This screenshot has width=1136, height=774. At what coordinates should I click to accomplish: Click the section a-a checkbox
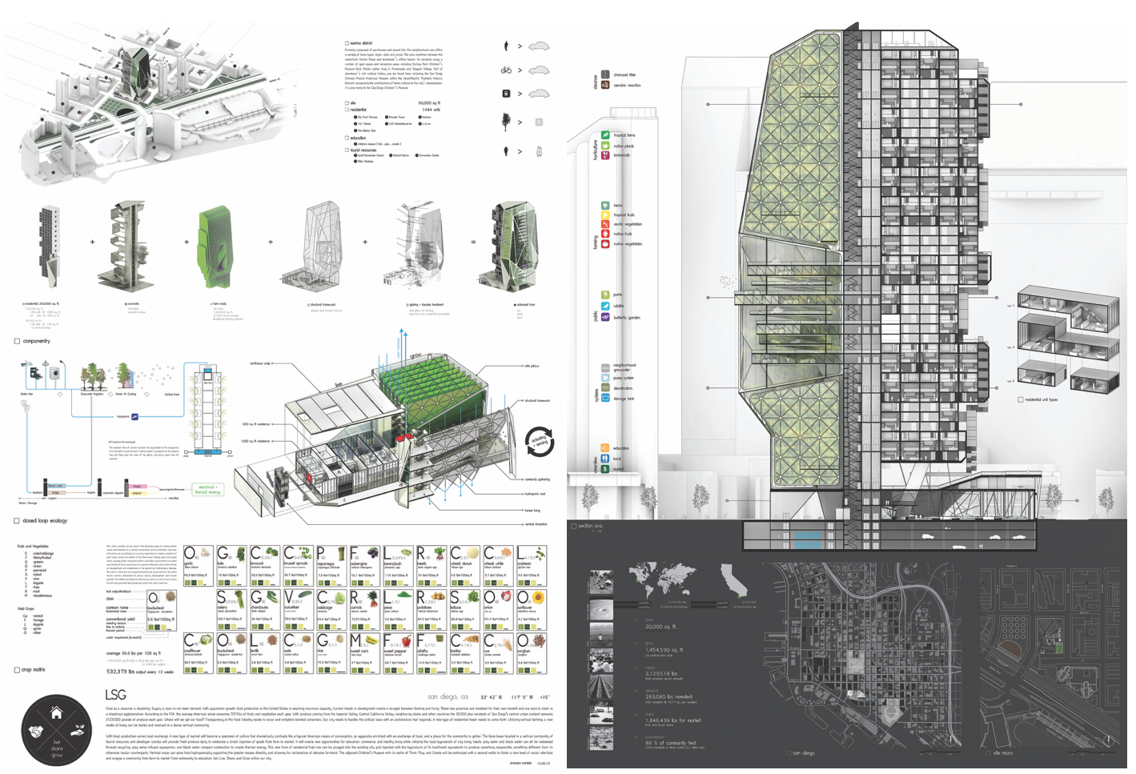[573, 526]
